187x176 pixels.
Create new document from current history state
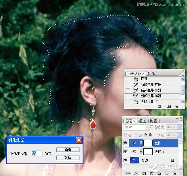(x=159, y=106)
